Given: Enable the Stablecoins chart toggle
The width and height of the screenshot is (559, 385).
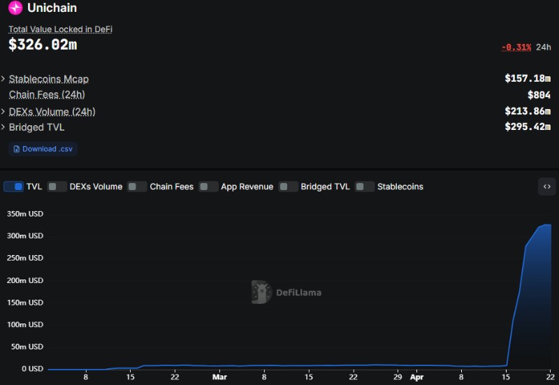Looking at the screenshot, I should pyautogui.click(x=365, y=187).
